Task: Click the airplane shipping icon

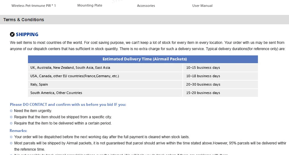Action: (12, 34)
